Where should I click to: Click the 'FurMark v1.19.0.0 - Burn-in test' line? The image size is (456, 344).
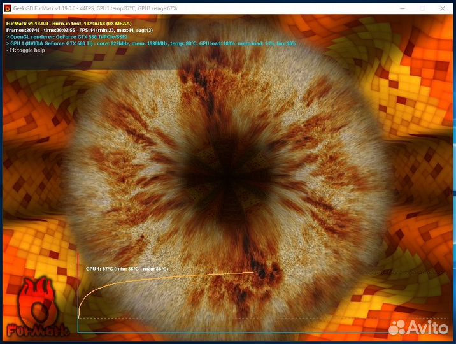(x=69, y=24)
